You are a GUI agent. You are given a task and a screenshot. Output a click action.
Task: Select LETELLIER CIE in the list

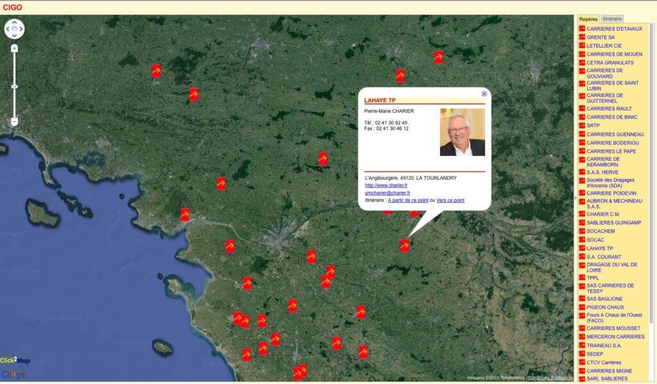(604, 46)
